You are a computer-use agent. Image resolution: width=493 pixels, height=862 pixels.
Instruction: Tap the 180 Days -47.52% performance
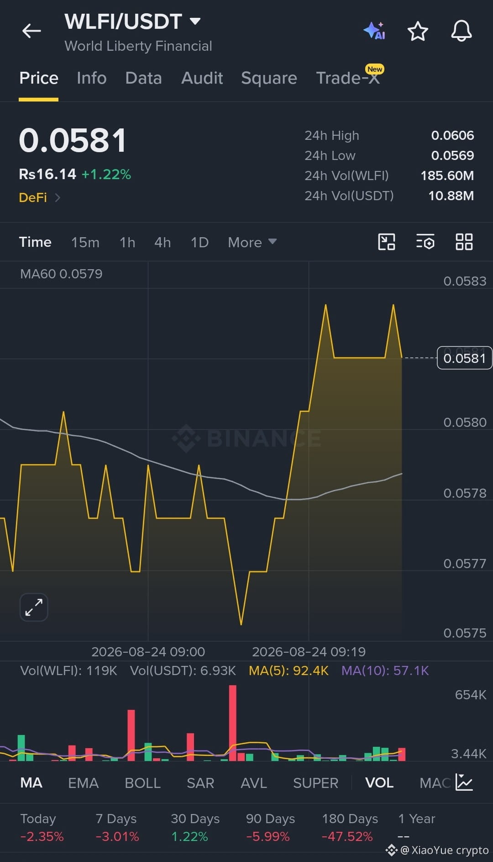coord(350,827)
